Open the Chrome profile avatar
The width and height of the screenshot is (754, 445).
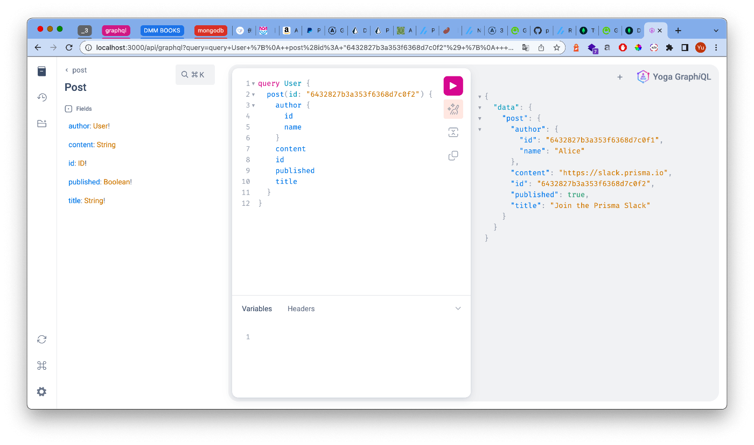pos(701,48)
